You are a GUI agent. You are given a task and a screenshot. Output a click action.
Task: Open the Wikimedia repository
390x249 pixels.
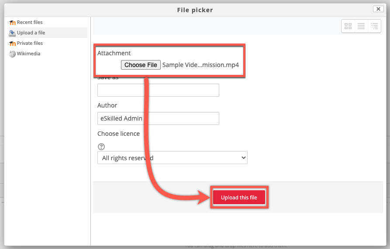tap(28, 54)
